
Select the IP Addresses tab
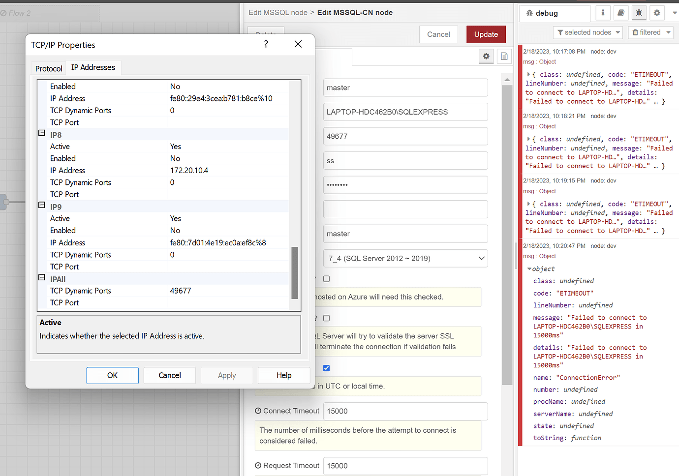(93, 67)
